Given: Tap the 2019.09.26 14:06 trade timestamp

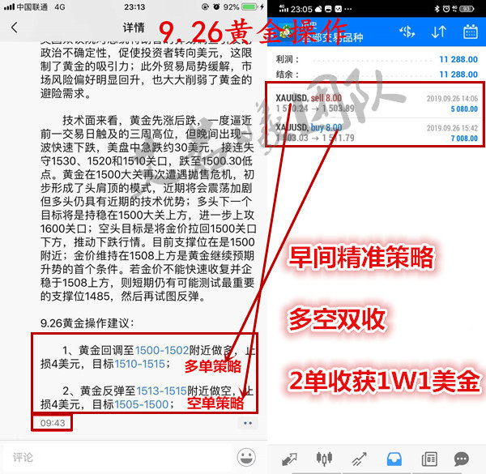Looking at the screenshot, I should tap(452, 99).
